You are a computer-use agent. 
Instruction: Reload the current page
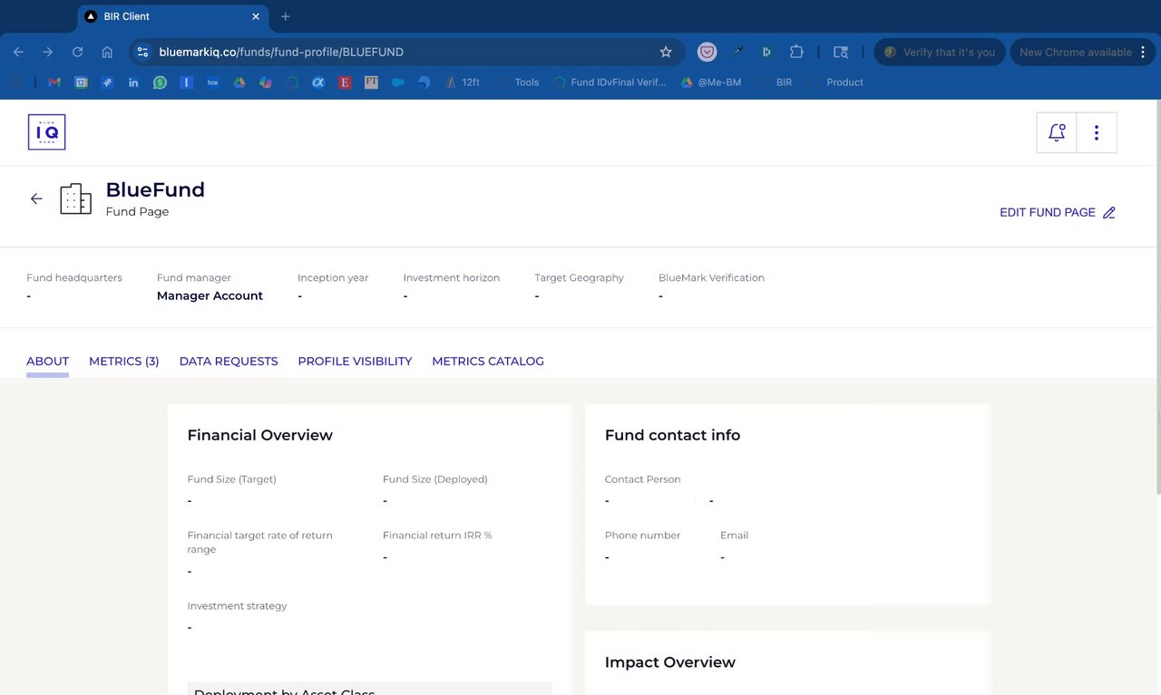click(78, 52)
